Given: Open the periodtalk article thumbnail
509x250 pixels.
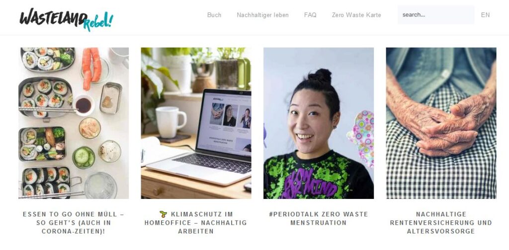Looking at the screenshot, I should click(319, 123).
